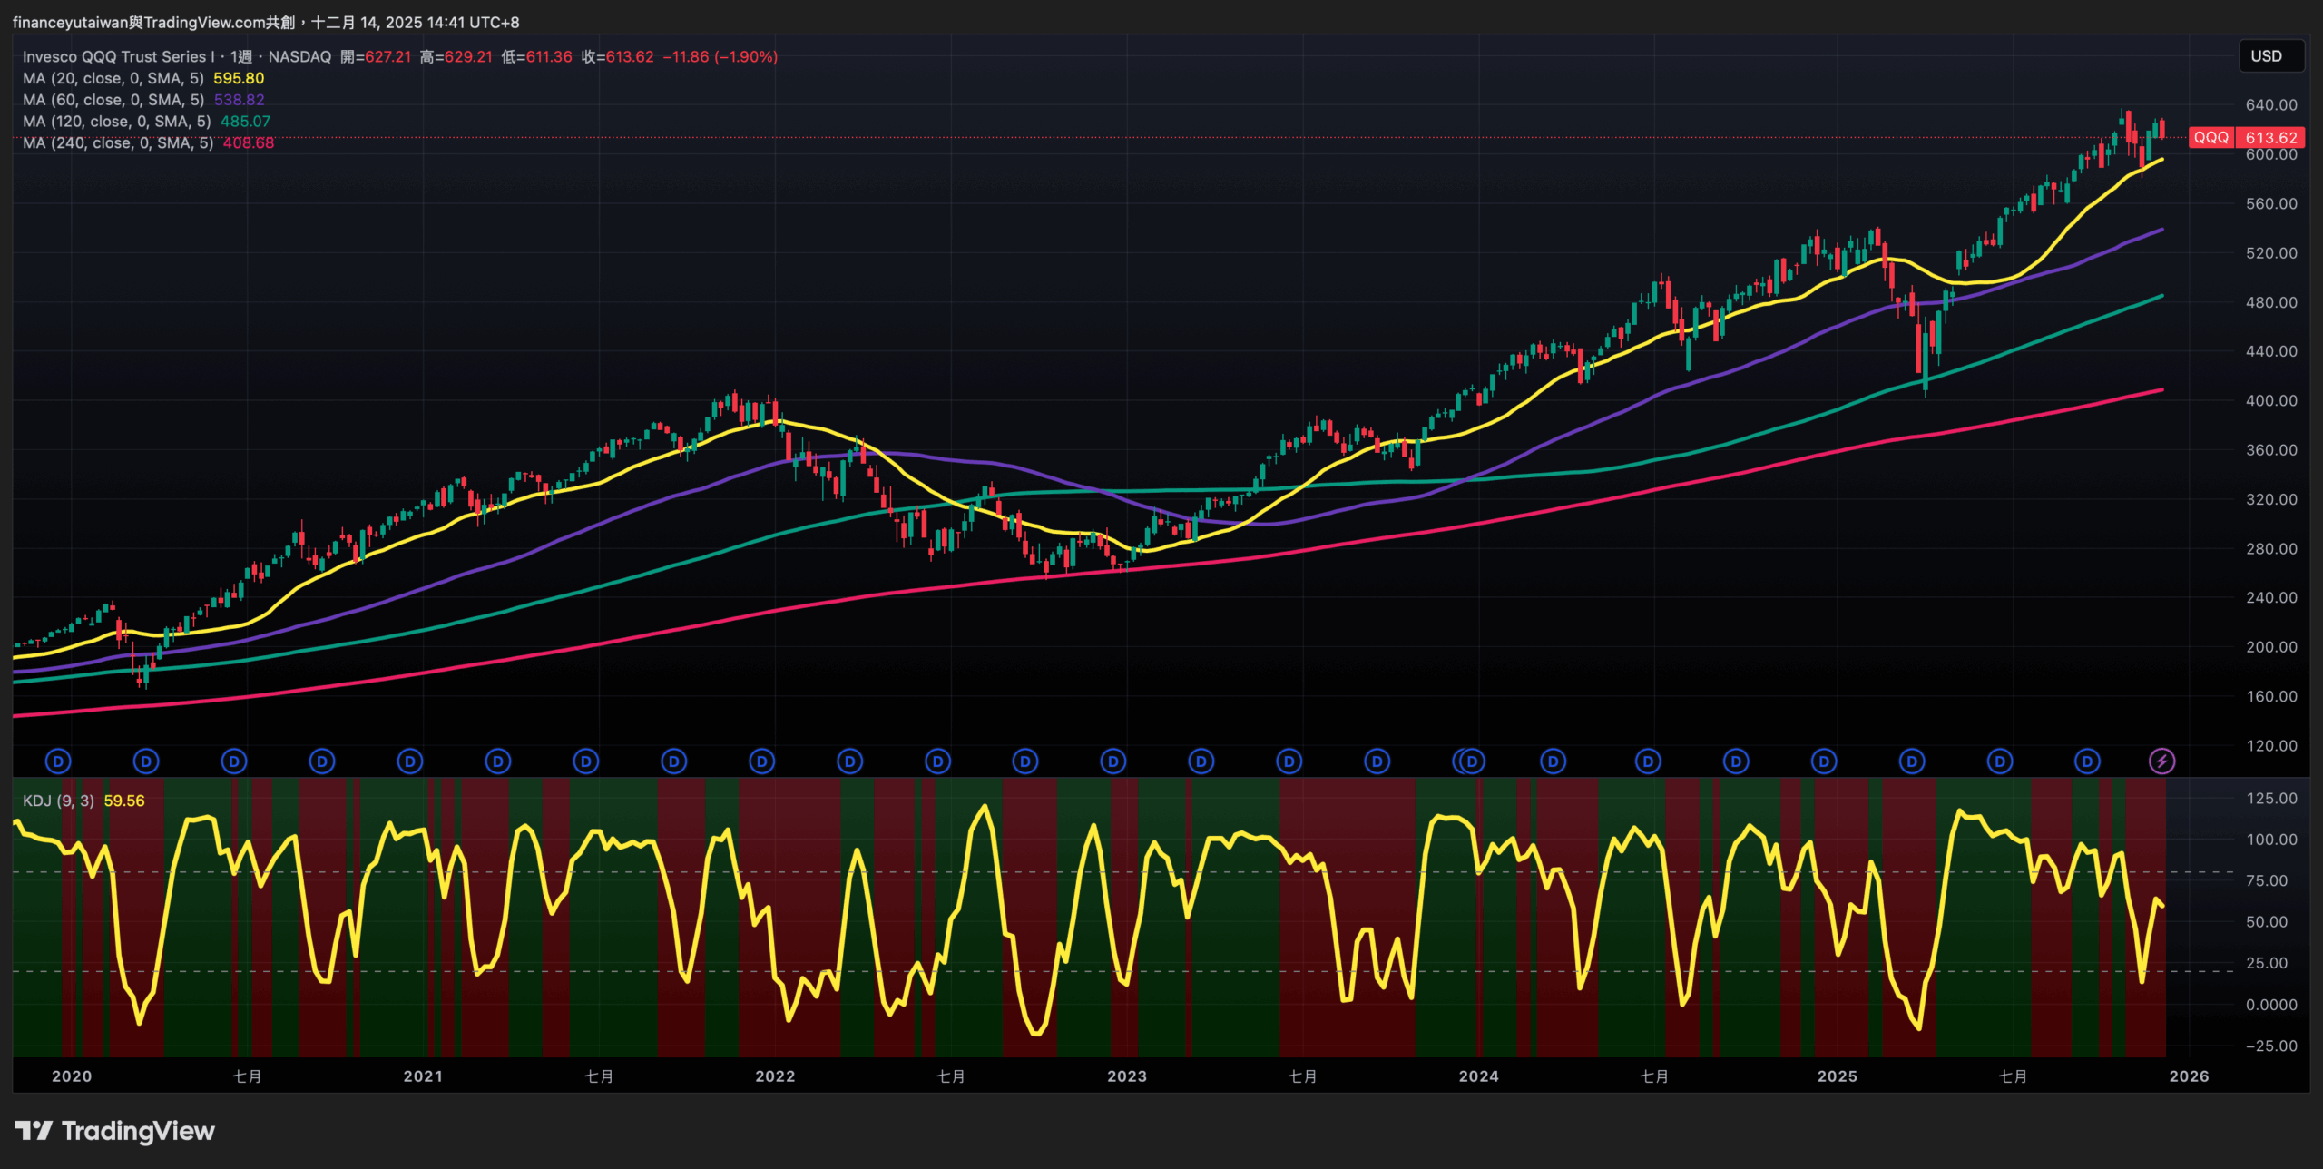Click the D dividend marker above 2025 label

point(1823,761)
